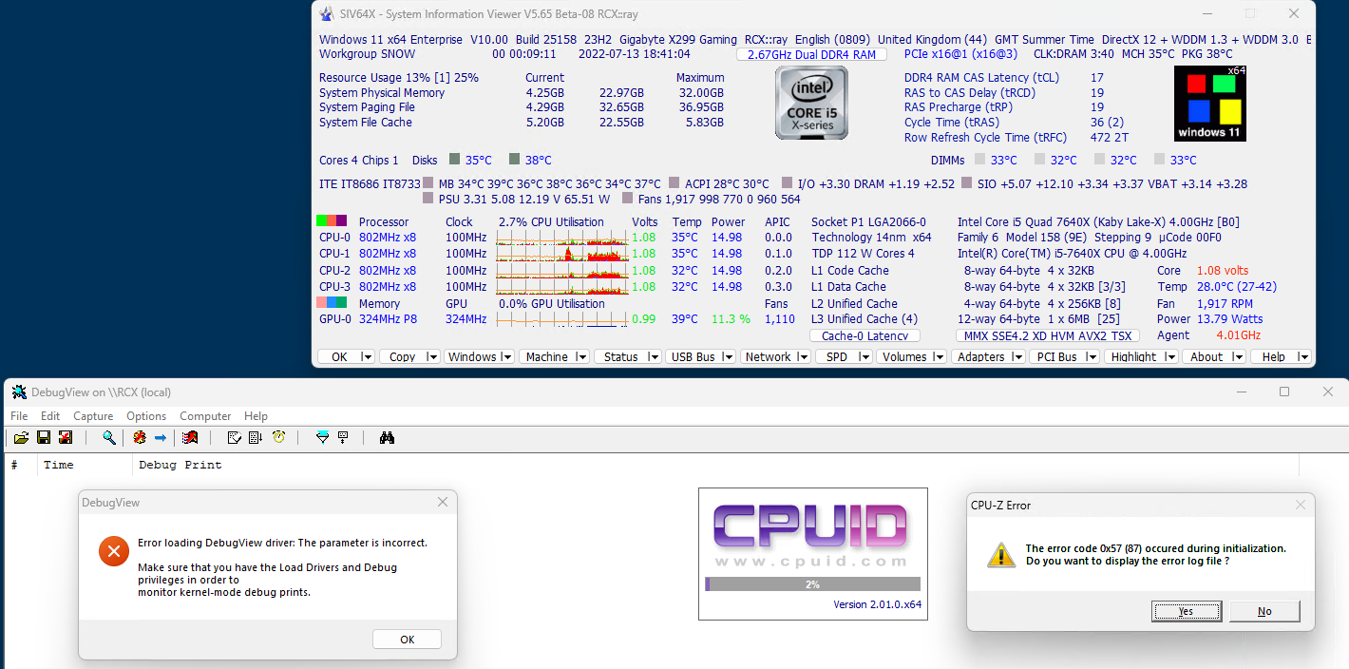
Task: Click the MMX SSE4.2 XD HVM AVX2 TSX button
Action: (x=1048, y=335)
